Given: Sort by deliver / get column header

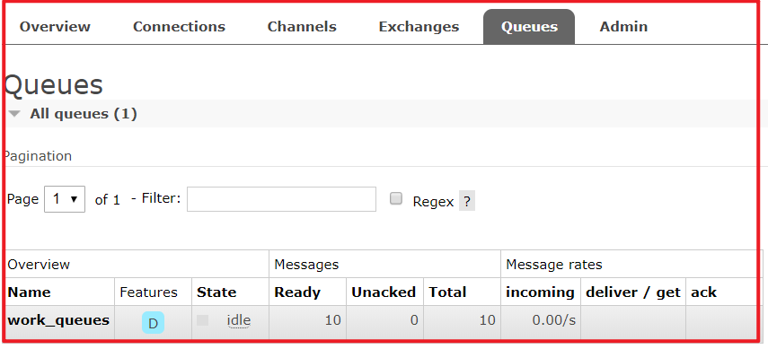Looking at the screenshot, I should (633, 292).
